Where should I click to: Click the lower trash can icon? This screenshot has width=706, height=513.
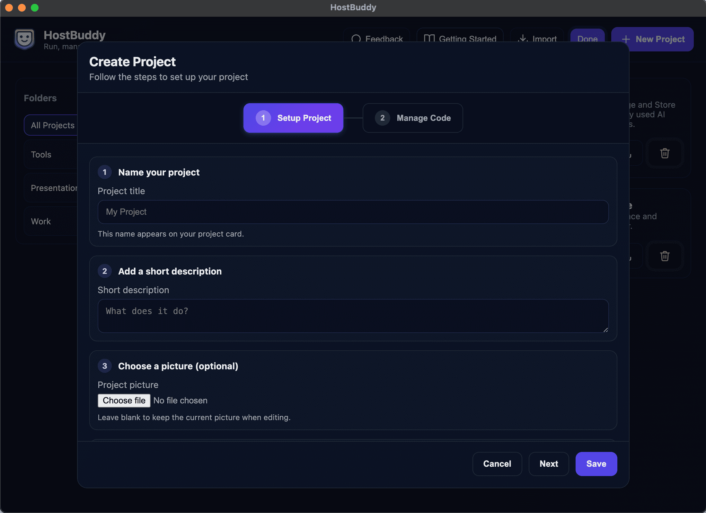pyautogui.click(x=664, y=256)
